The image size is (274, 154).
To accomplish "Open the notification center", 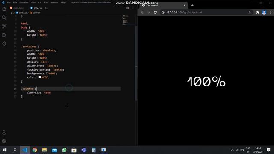I will pos(268,150).
